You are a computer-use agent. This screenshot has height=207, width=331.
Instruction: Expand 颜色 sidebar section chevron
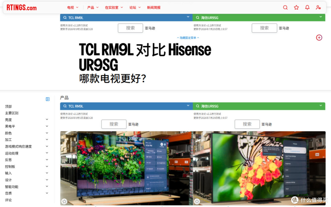tap(47, 133)
